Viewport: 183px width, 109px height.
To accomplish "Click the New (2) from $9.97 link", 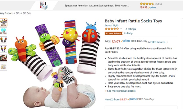I will (116, 99).
